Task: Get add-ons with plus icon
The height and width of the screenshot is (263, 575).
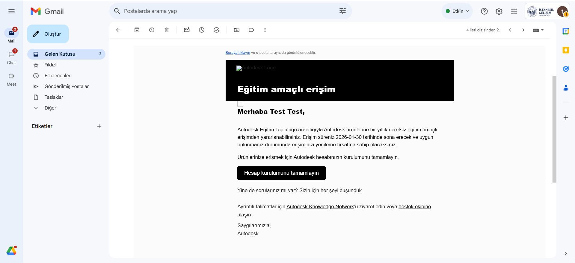Action: (x=566, y=118)
